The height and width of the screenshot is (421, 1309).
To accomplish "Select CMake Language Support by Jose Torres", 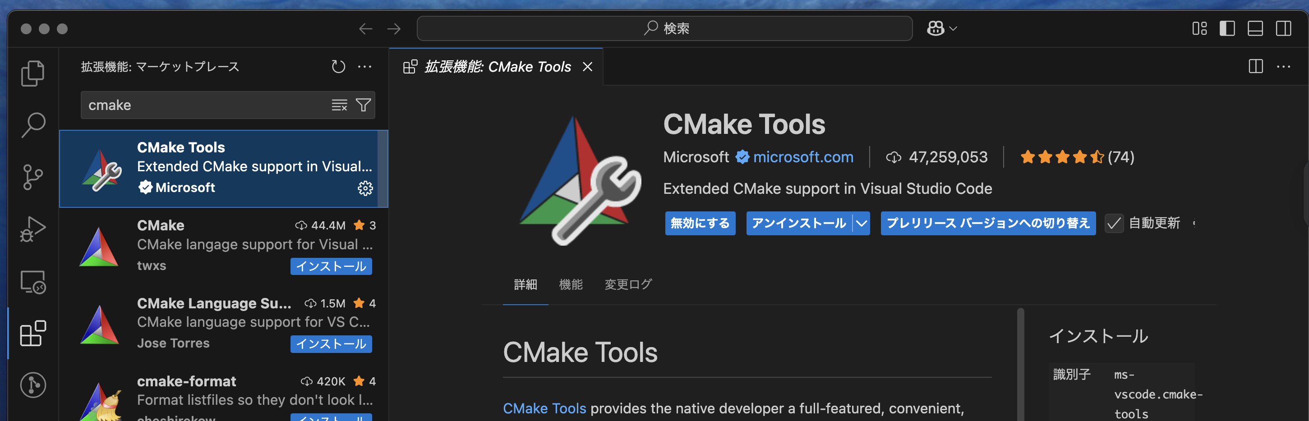I will click(224, 324).
